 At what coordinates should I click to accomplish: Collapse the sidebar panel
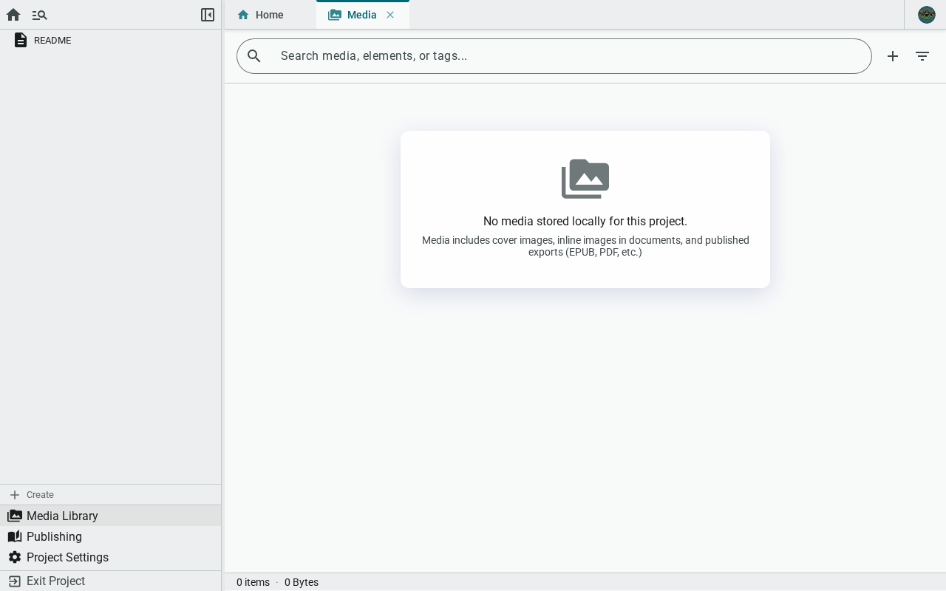pyautogui.click(x=208, y=15)
